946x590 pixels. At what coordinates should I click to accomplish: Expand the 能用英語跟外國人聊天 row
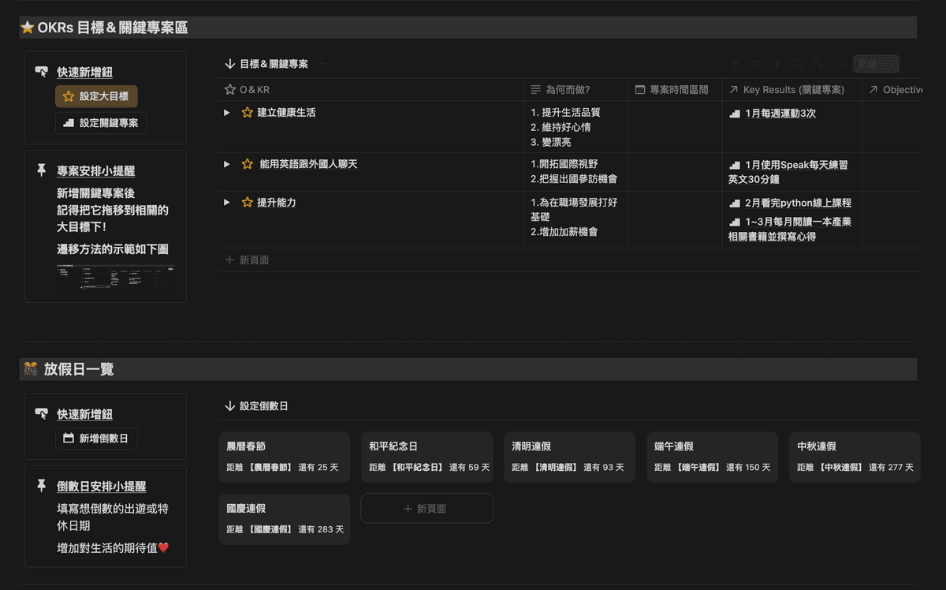227,164
